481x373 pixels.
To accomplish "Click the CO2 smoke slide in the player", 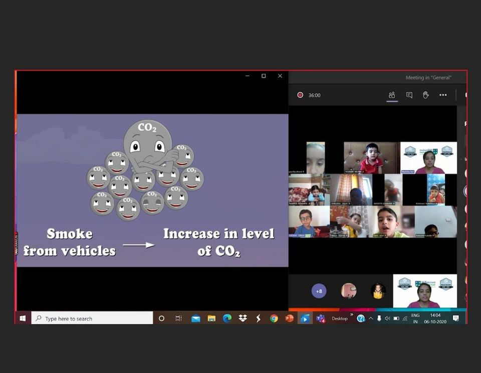I will [x=152, y=190].
